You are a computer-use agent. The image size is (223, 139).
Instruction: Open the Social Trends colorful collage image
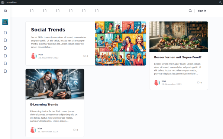120,43
